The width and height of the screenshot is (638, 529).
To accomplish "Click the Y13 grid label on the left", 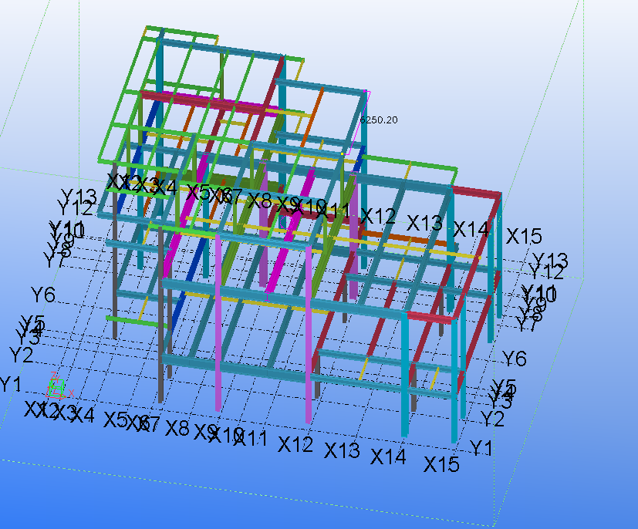I will 79,197.
